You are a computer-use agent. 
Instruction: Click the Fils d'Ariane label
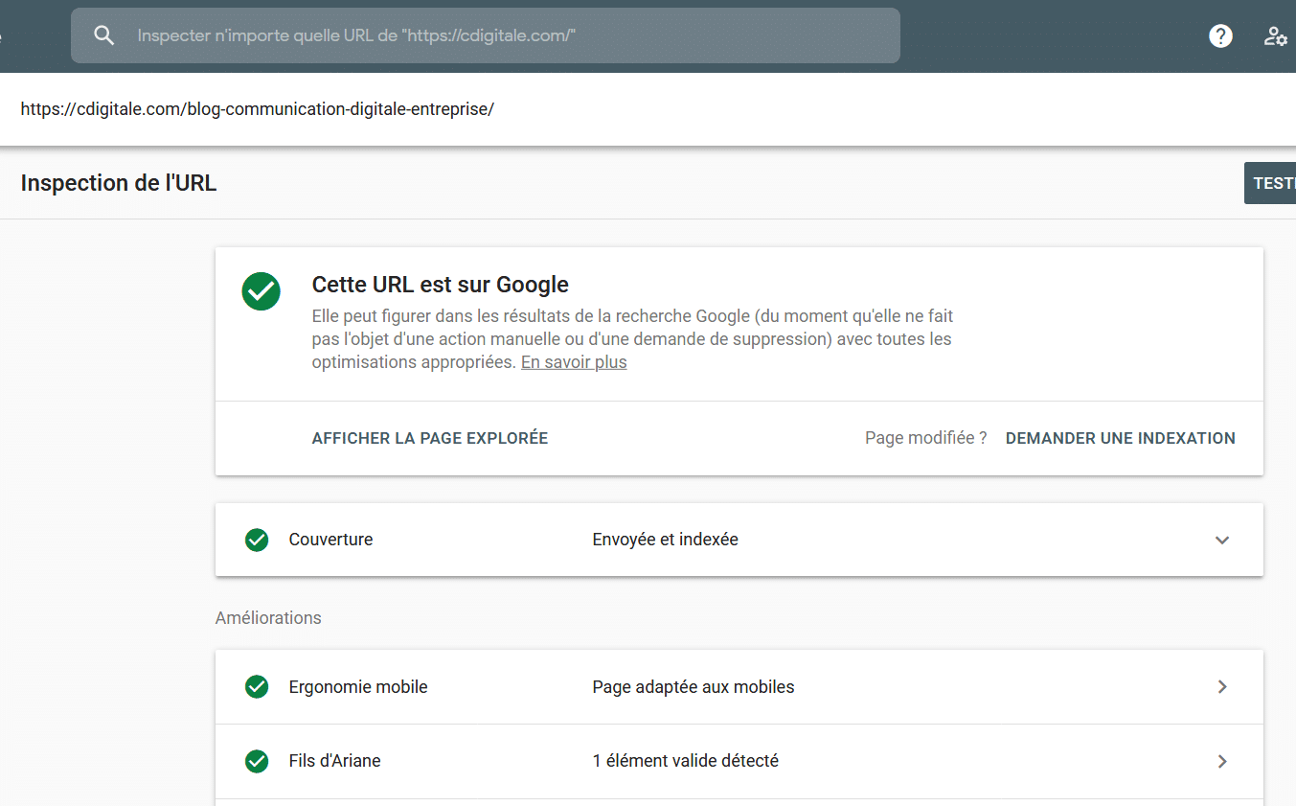pyautogui.click(x=335, y=761)
